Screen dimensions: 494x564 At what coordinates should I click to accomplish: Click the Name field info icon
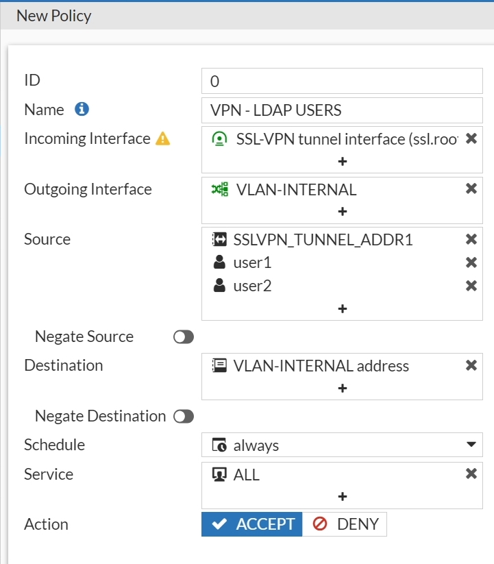(82, 109)
